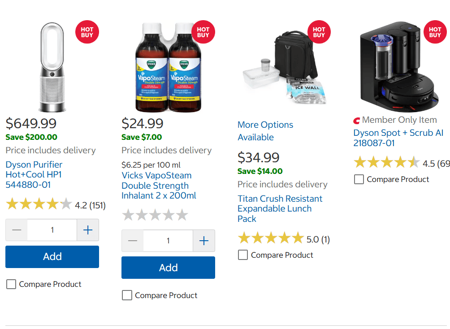The width and height of the screenshot is (450, 329).
Task: Add Vicks VapoSteam to cart
Action: 168,268
